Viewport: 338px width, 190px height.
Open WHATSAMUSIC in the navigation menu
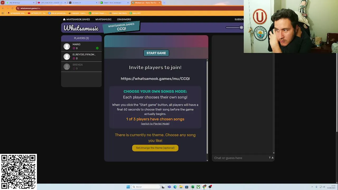[103, 19]
